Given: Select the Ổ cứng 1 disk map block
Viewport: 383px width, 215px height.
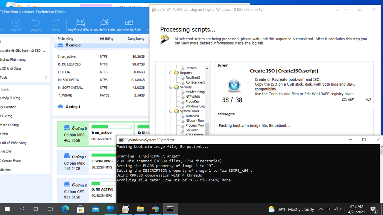Looking at the screenshot, I should [x=72, y=162].
